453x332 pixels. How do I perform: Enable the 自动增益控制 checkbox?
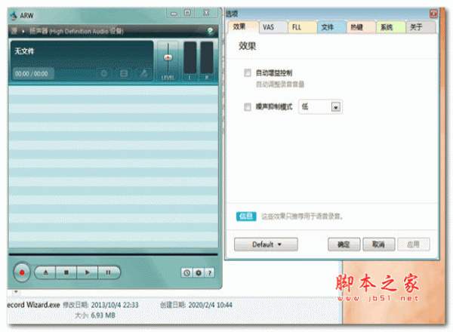coord(248,72)
